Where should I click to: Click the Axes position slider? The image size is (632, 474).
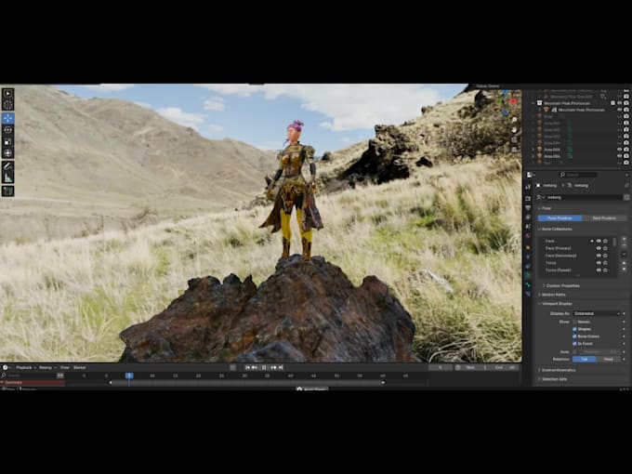tap(599, 352)
